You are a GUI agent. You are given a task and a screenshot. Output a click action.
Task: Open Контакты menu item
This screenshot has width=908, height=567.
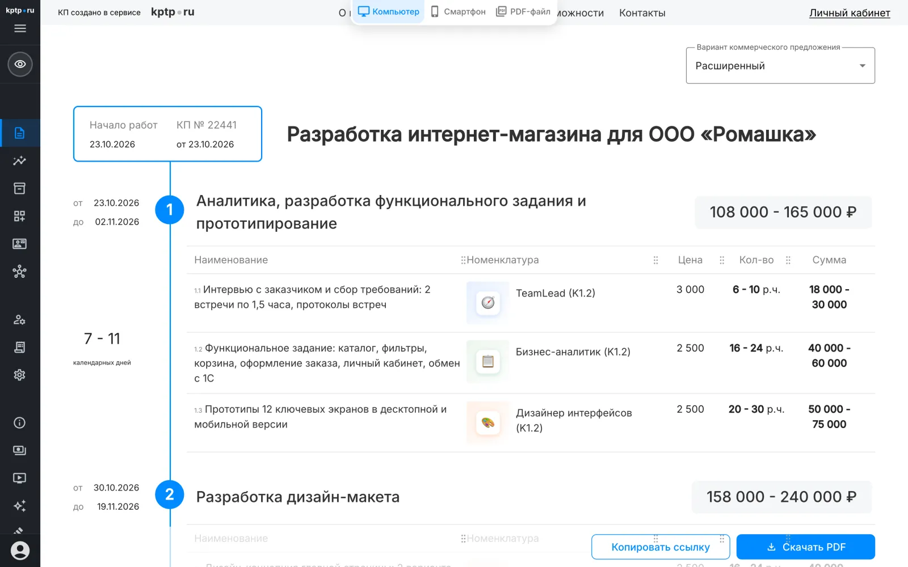tap(642, 13)
